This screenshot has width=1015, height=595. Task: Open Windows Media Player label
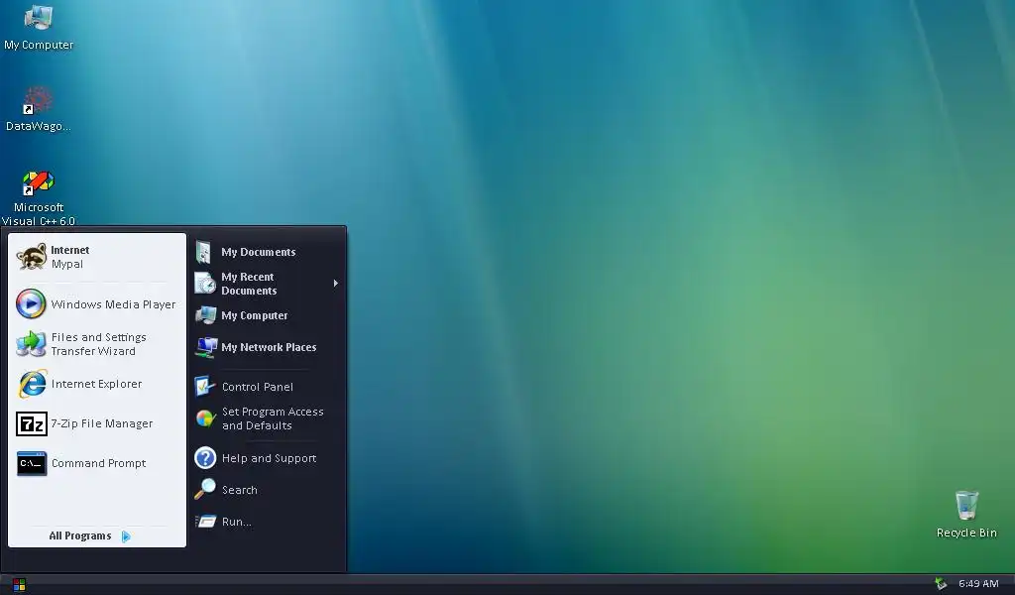pos(113,304)
